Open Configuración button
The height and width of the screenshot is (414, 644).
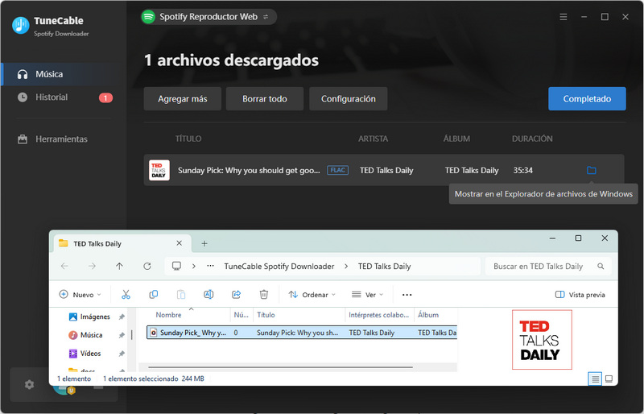tap(349, 99)
